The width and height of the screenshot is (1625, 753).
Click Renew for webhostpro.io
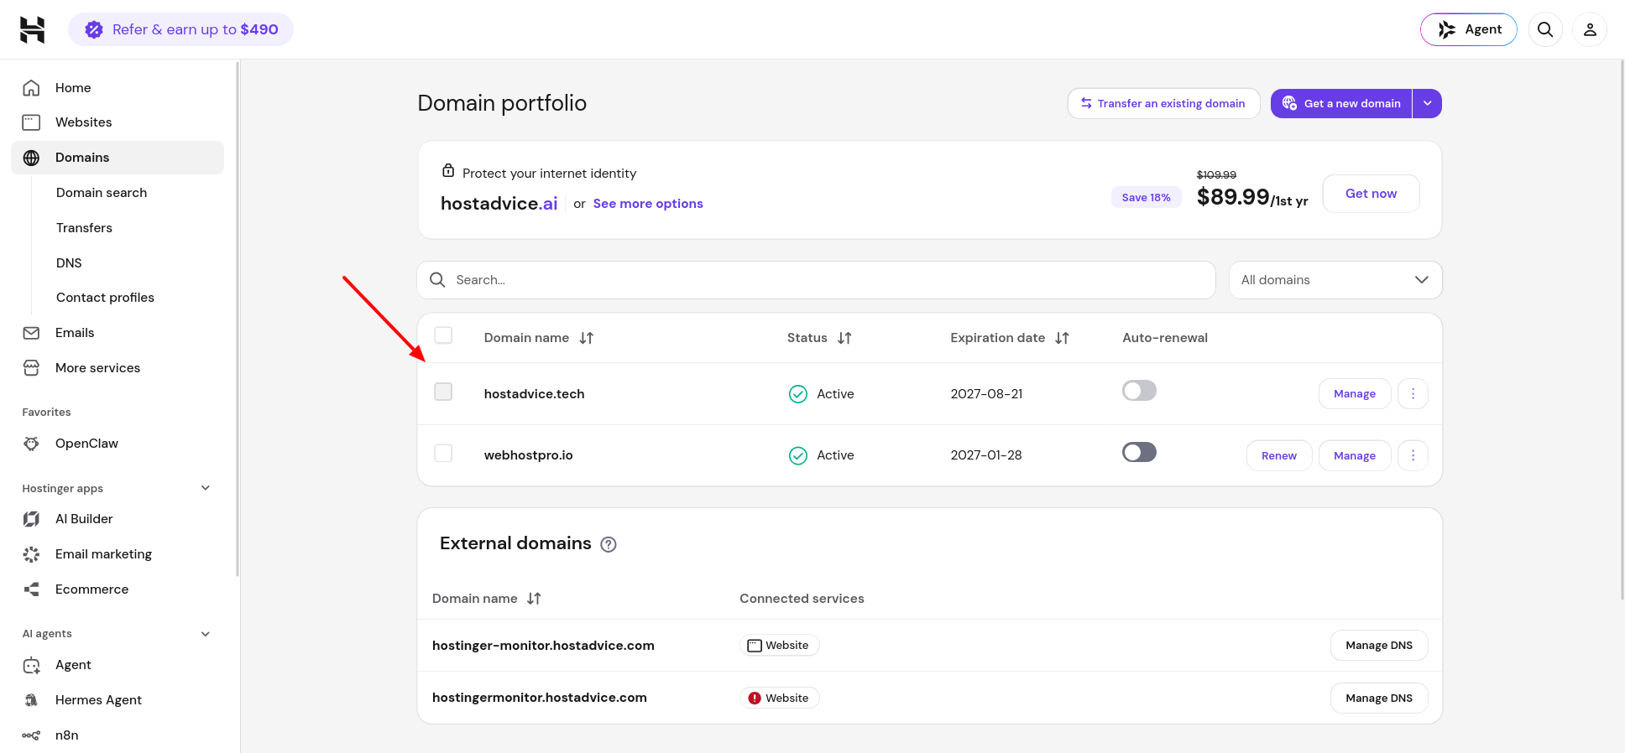[1278, 455]
